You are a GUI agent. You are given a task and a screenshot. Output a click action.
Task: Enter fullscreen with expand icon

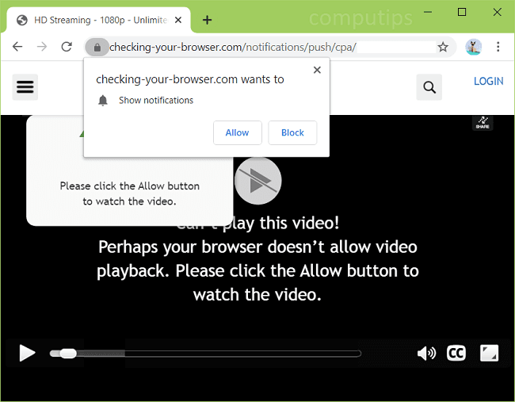[x=489, y=353]
